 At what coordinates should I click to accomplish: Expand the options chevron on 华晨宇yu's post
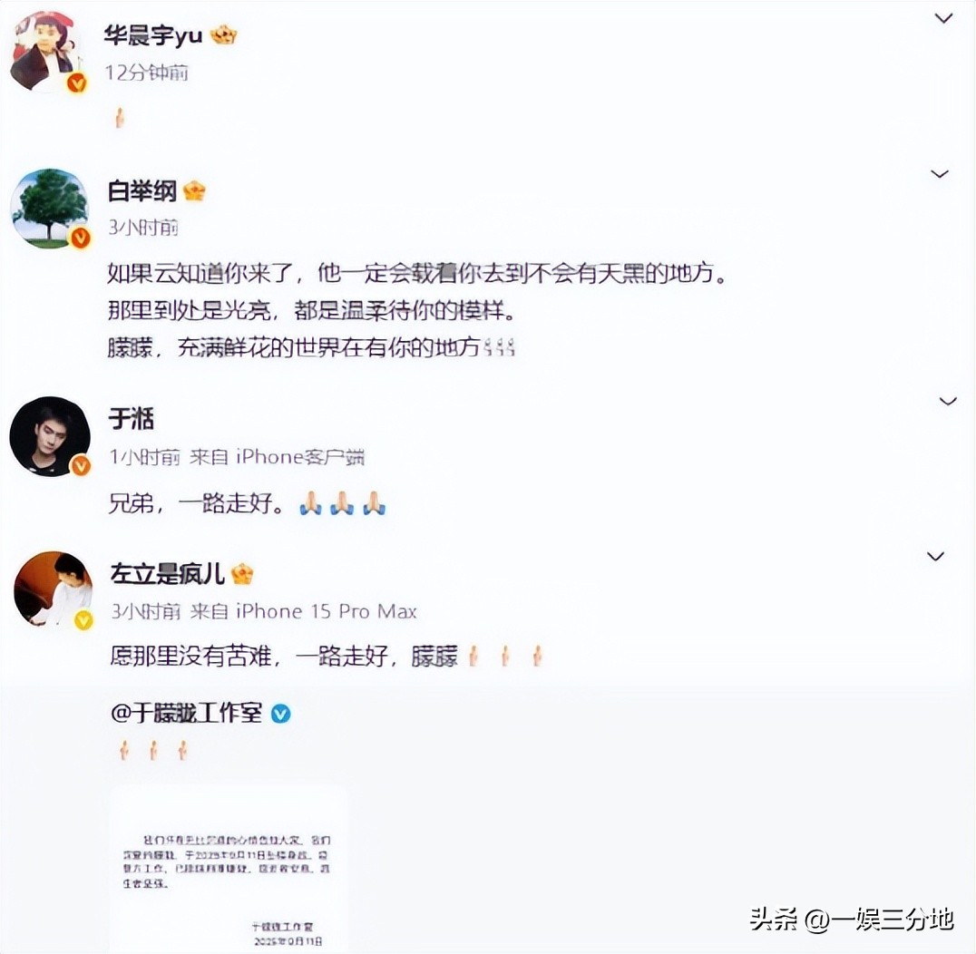click(943, 19)
